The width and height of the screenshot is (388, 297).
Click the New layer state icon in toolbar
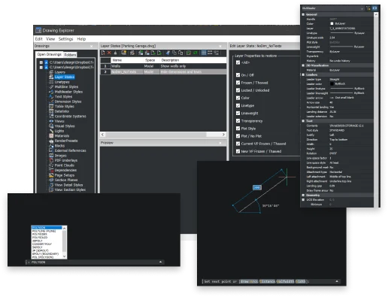tap(103, 53)
